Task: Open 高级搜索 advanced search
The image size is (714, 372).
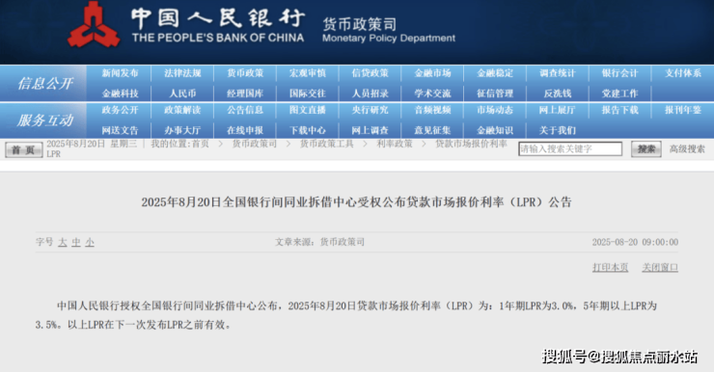Action: (x=687, y=149)
